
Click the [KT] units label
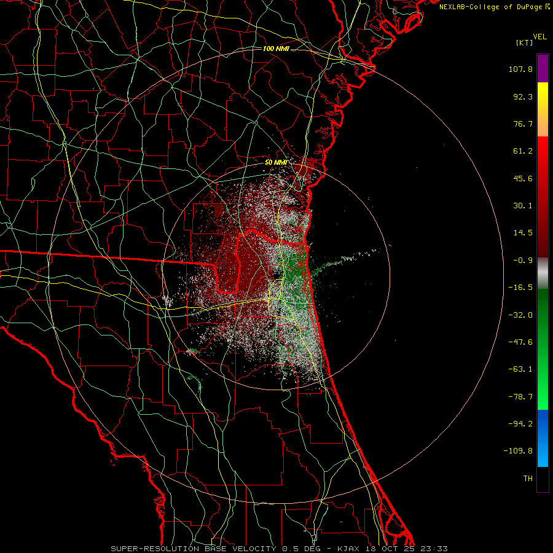pyautogui.click(x=525, y=42)
